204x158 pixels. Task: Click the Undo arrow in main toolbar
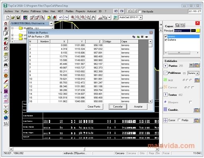click(61, 17)
